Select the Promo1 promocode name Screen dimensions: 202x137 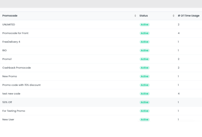[7, 59]
